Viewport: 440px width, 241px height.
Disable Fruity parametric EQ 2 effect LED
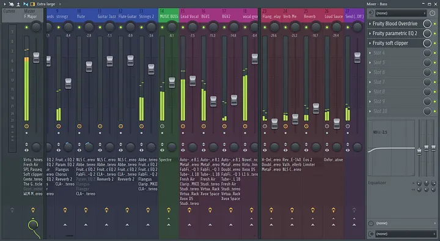[435, 34]
